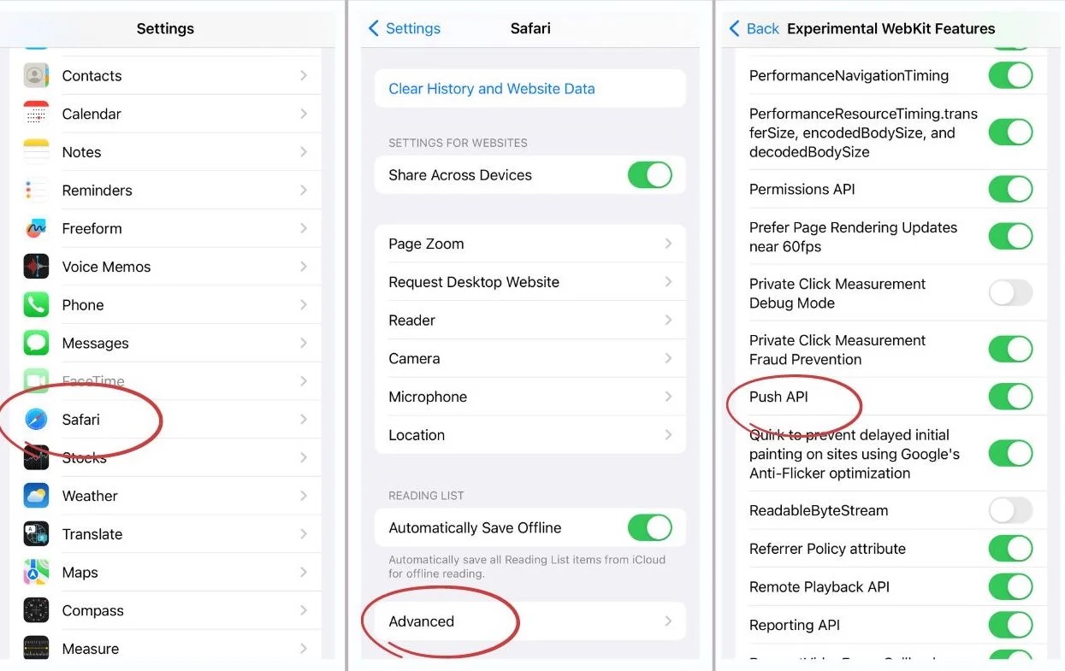Tap the Voice Memos waveform icon
Viewport: 1065px width, 671px height.
pos(36,267)
